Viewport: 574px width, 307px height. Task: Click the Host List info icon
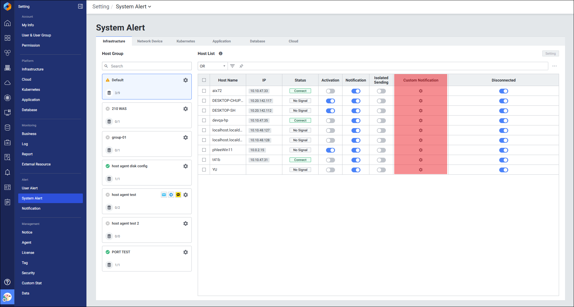[x=220, y=53]
